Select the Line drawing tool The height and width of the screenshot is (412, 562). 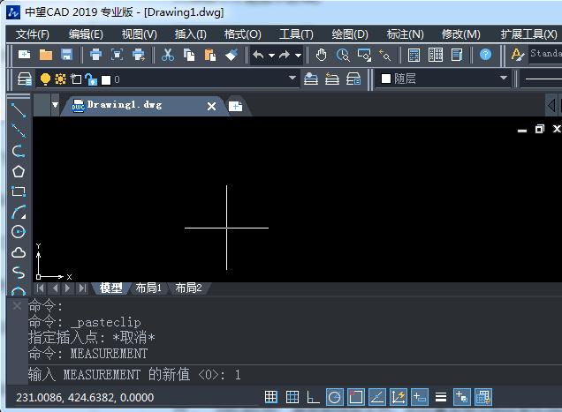point(19,110)
